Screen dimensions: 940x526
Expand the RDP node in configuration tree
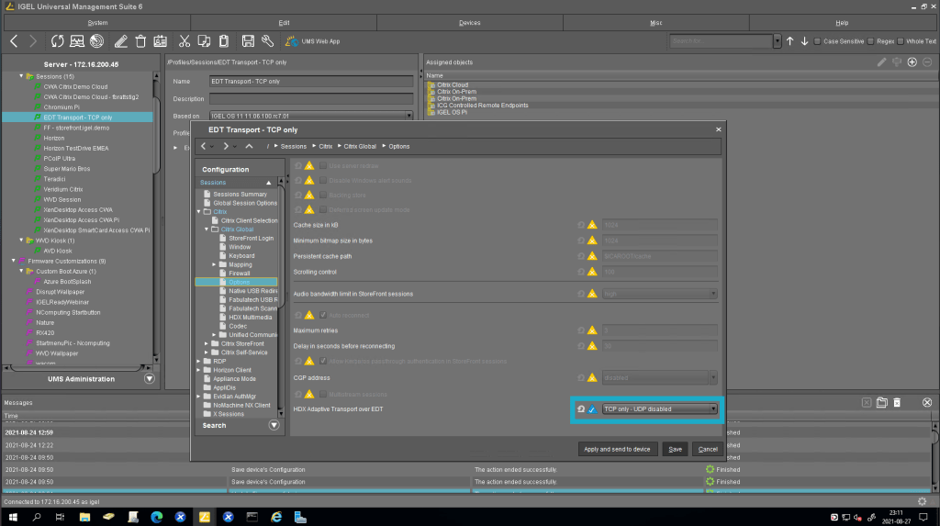pos(200,361)
